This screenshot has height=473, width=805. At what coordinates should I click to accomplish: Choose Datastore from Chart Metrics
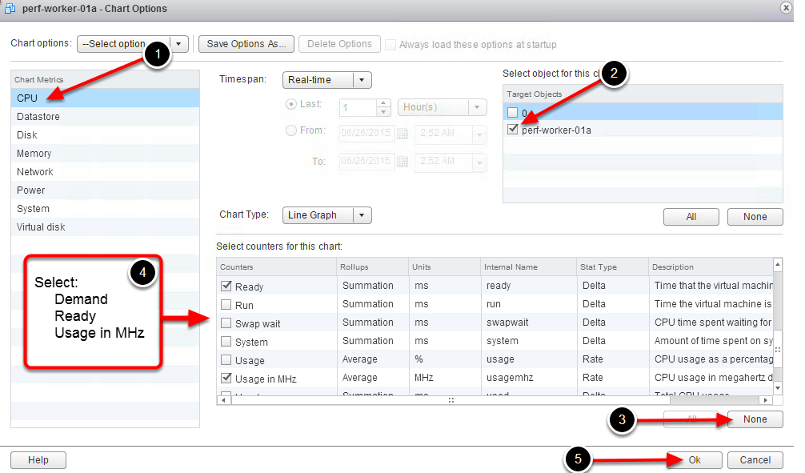(x=38, y=117)
